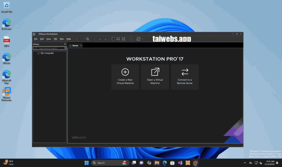Open the power options dropdown arrow
The height and width of the screenshot is (167, 282).
point(81,39)
